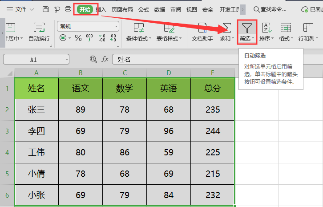Select the cell containing 张三
This screenshot has width=323, height=207.
pos(36,110)
